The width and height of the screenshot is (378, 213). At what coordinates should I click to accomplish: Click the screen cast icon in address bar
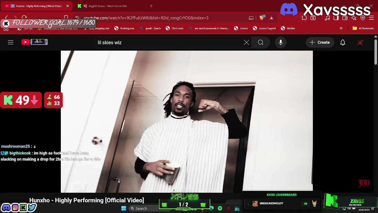pyautogui.click(x=251, y=18)
